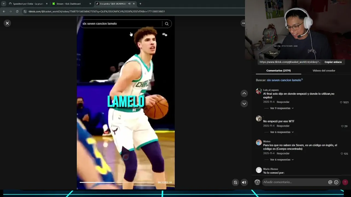Screen dimensions: 351x197
Task: Expand 'Ver 9 respuestas' replies
Action: (x=282, y=108)
